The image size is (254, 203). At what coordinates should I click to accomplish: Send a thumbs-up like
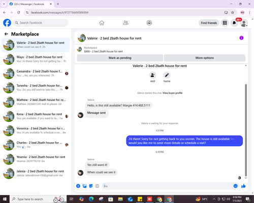(x=243, y=186)
